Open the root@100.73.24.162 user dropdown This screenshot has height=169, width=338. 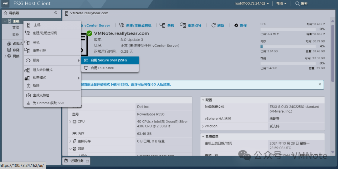tap(252, 4)
